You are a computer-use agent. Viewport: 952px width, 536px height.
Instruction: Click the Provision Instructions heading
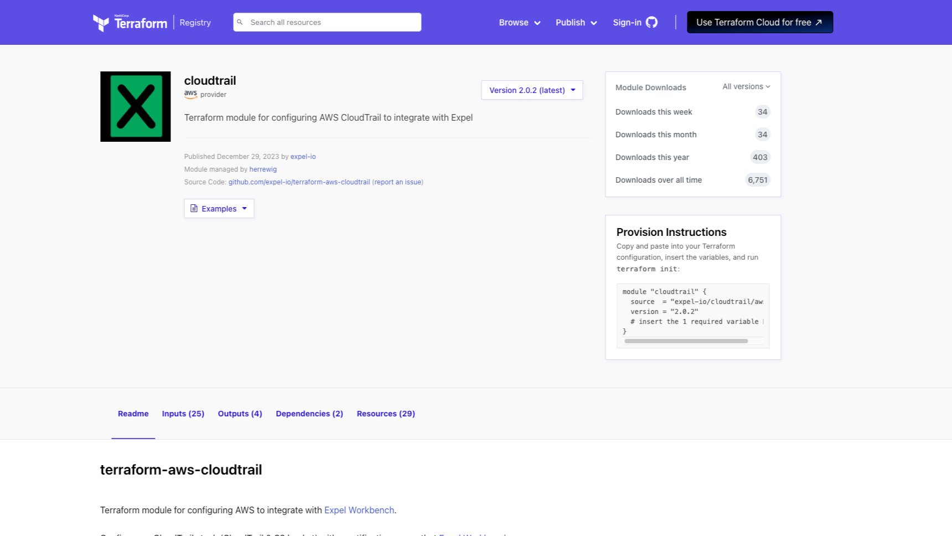click(671, 232)
